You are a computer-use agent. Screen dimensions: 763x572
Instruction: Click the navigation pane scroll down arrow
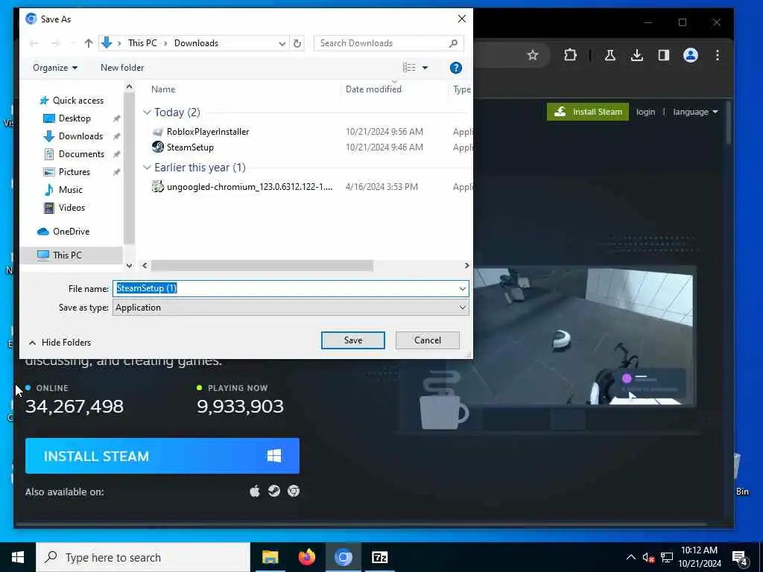(x=129, y=266)
